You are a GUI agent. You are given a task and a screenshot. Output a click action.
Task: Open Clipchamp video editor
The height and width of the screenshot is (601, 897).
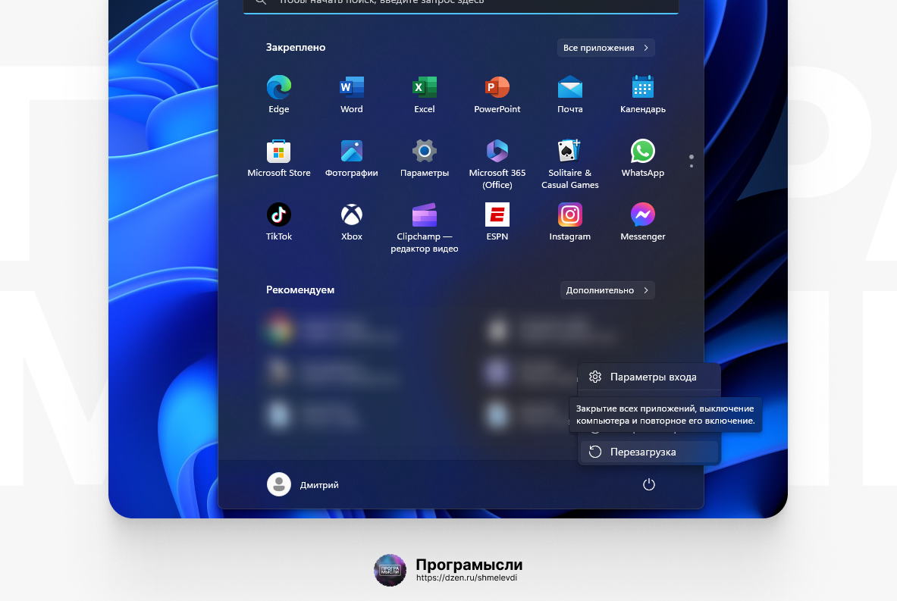[x=424, y=227]
